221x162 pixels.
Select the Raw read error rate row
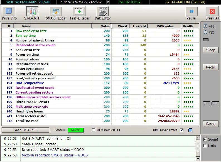point(101,31)
